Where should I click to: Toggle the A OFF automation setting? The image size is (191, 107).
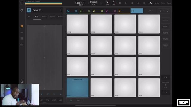tap(113, 3)
